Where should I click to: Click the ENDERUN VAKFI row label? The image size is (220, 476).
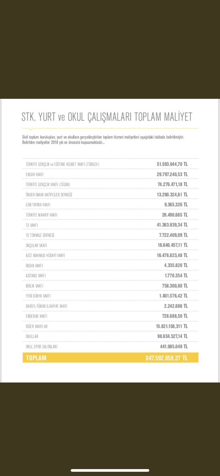point(36,316)
